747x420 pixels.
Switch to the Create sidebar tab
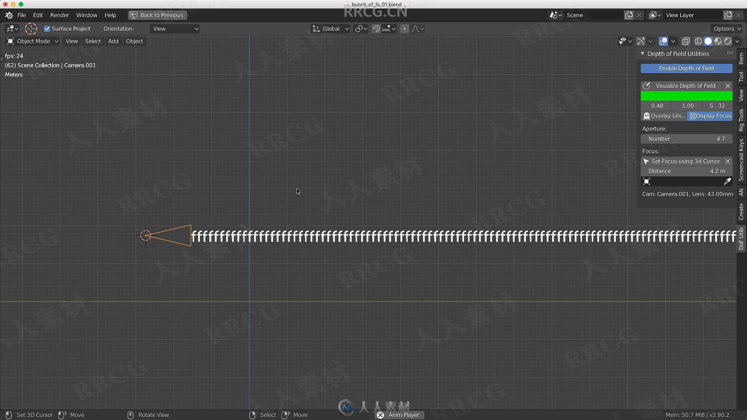(x=741, y=212)
